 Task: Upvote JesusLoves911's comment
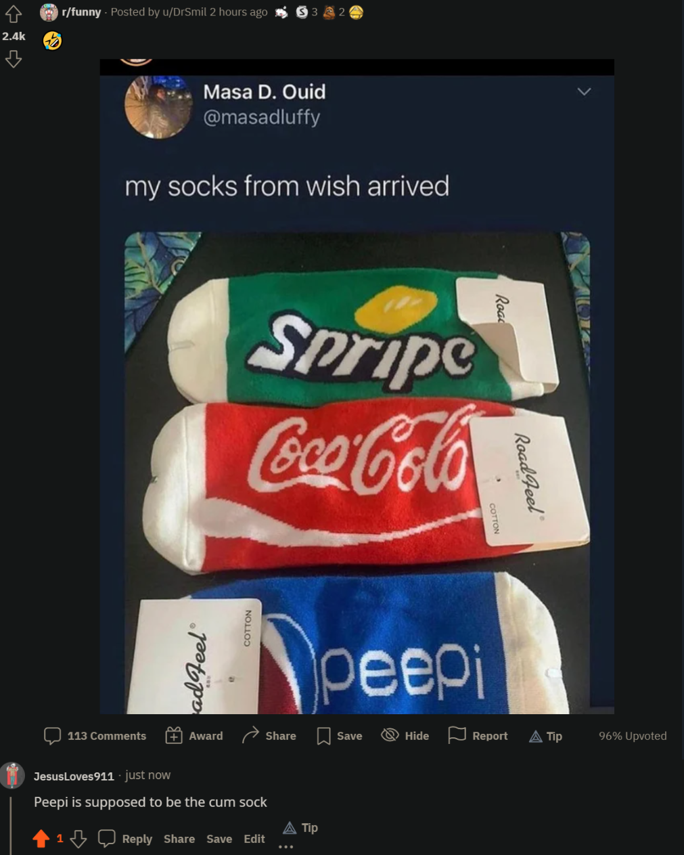coord(41,839)
